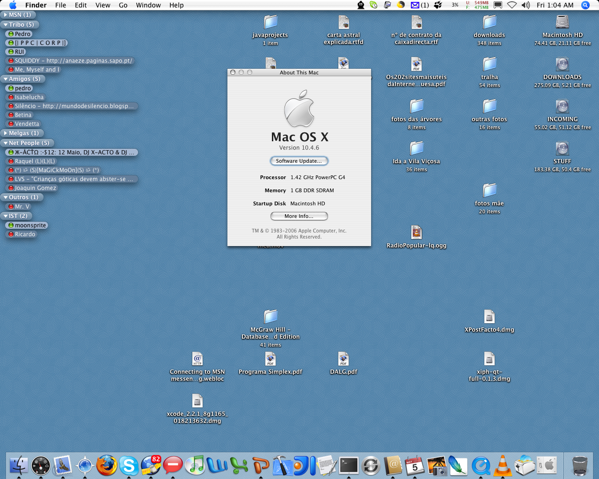Open the Window menu

pos(148,5)
